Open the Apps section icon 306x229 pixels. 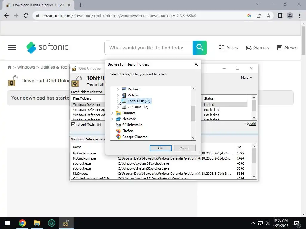(x=221, y=48)
